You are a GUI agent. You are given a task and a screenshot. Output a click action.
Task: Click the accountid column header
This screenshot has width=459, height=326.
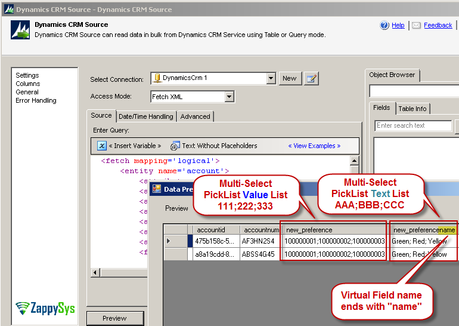click(x=216, y=230)
